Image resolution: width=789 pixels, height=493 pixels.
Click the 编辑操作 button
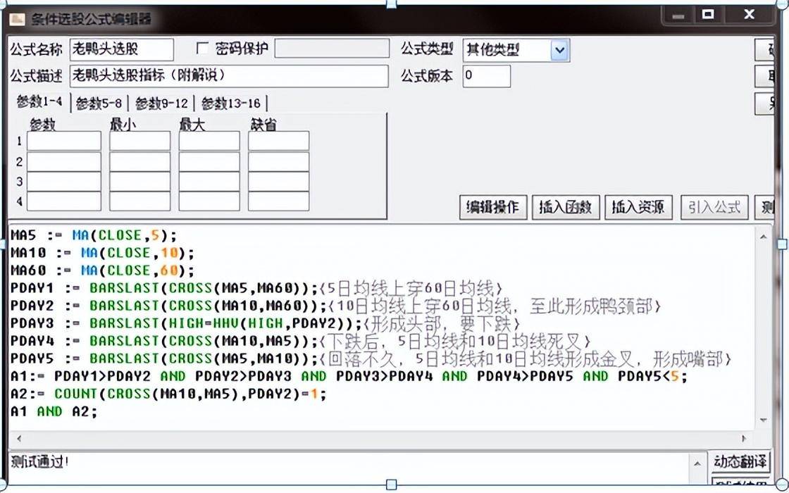click(493, 207)
